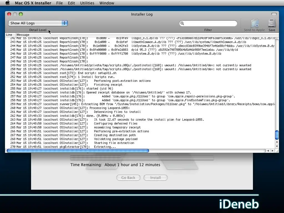Click the Install button
The image size is (284, 213).
point(155,178)
